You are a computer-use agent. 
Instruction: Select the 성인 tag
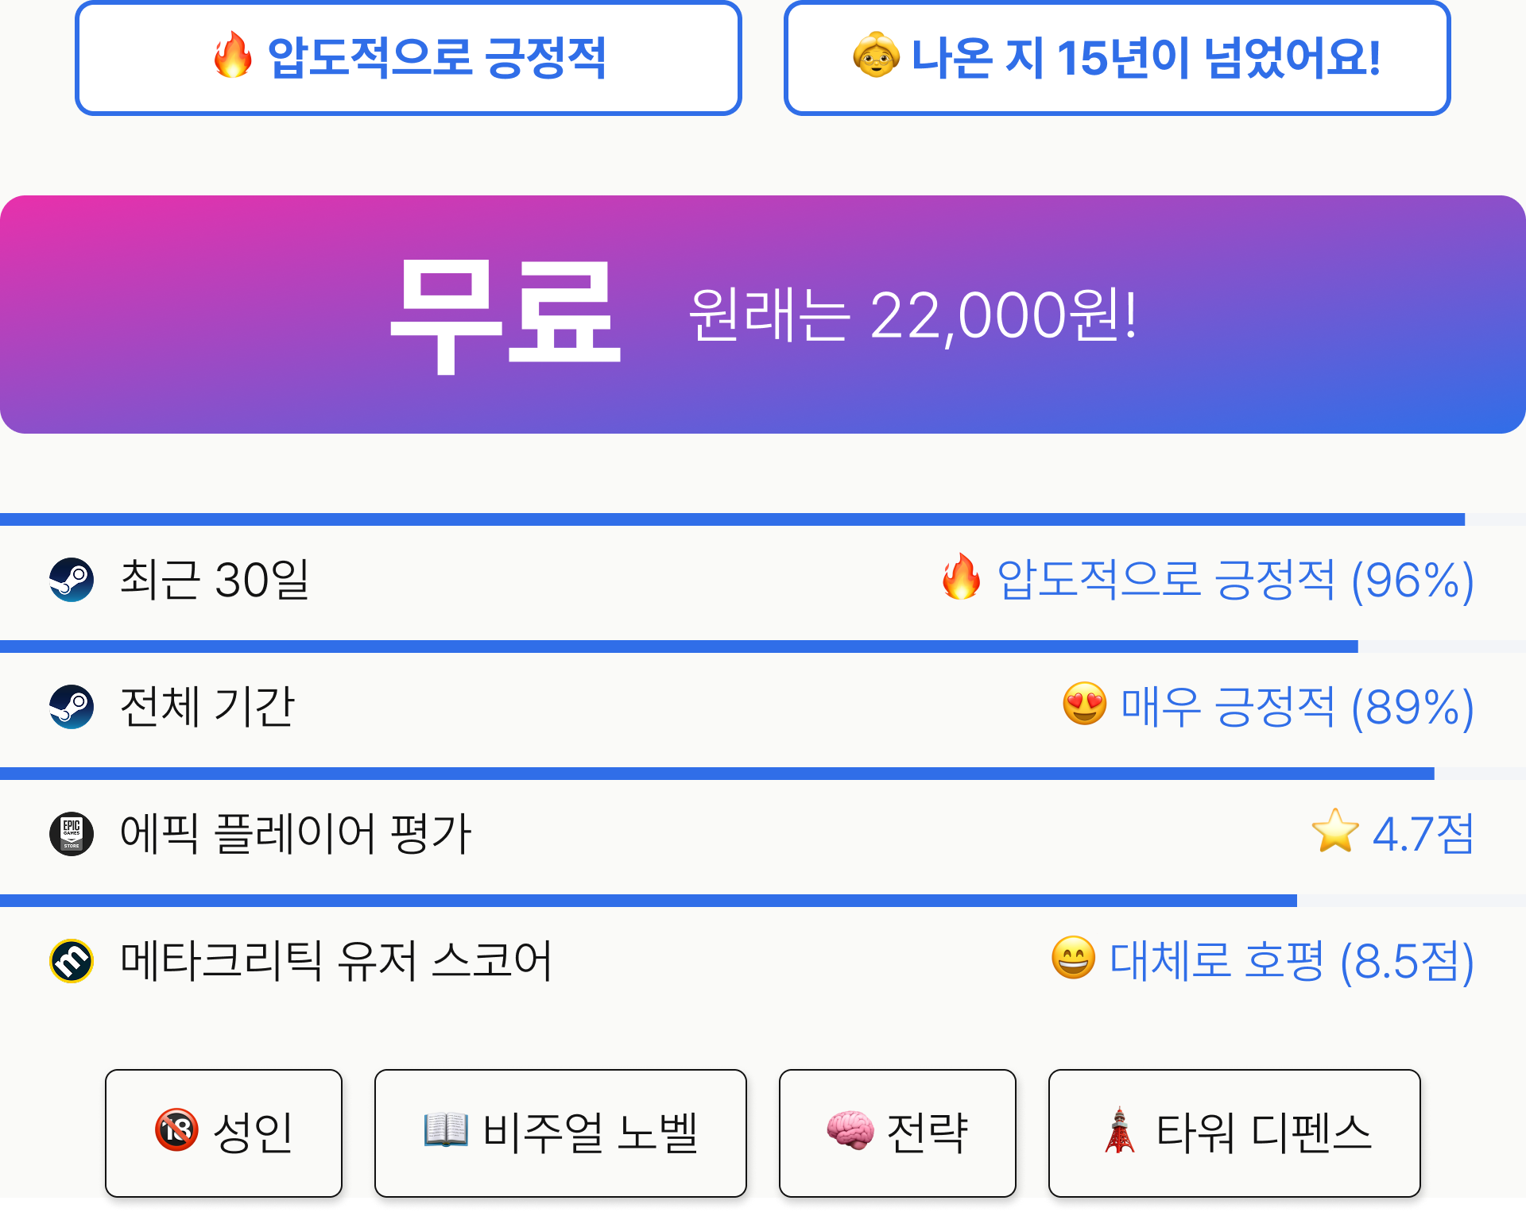click(223, 1133)
